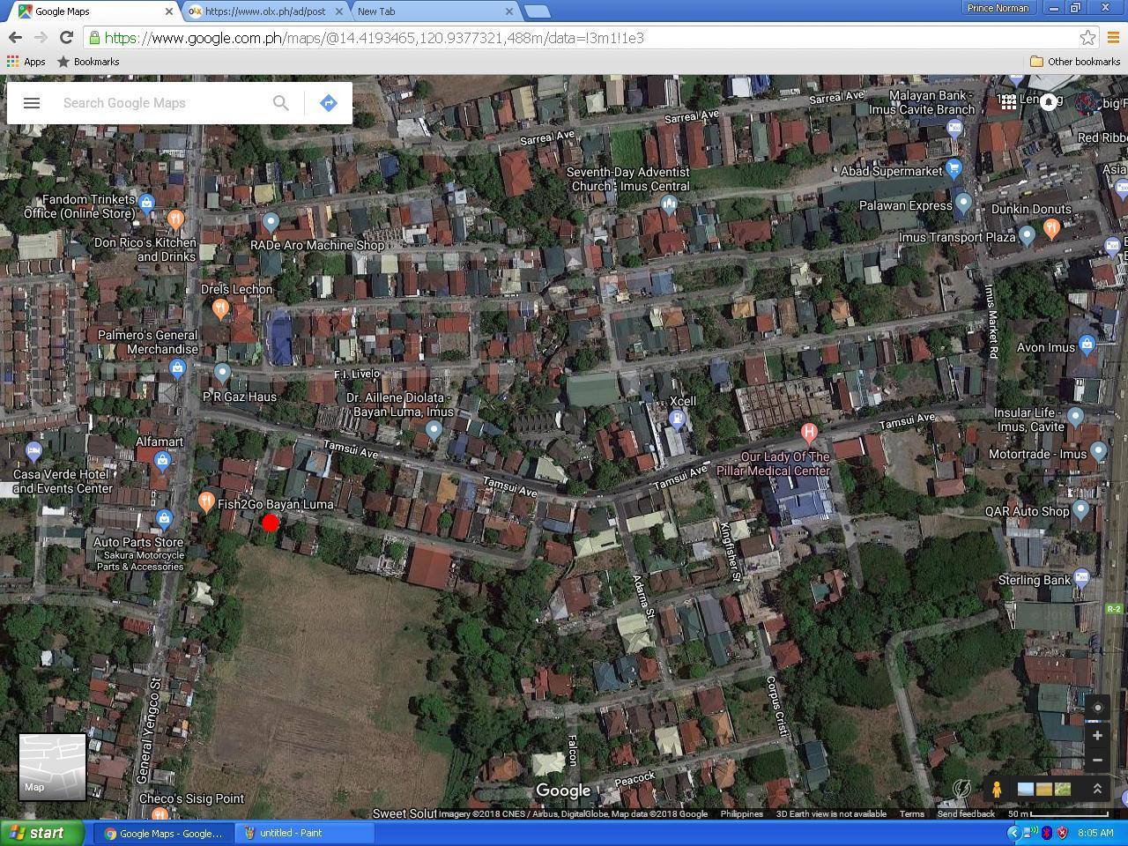Select the Alfamart shopping pin
The width and height of the screenshot is (1128, 846).
(161, 460)
